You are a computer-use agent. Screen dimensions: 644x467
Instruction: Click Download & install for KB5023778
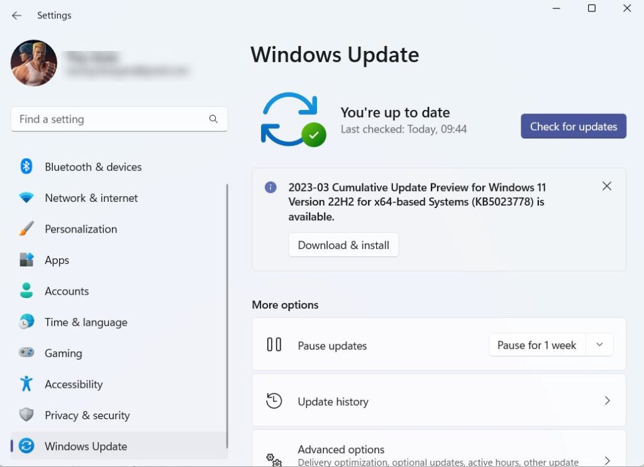click(x=343, y=245)
